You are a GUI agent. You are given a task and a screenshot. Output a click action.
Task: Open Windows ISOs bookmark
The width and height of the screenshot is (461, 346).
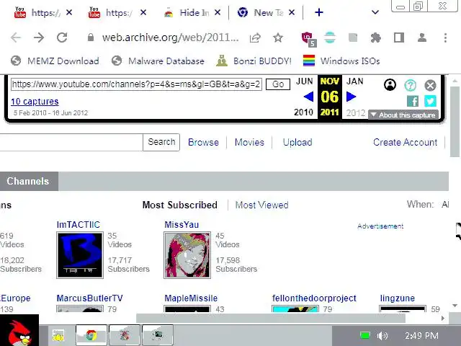[341, 61]
